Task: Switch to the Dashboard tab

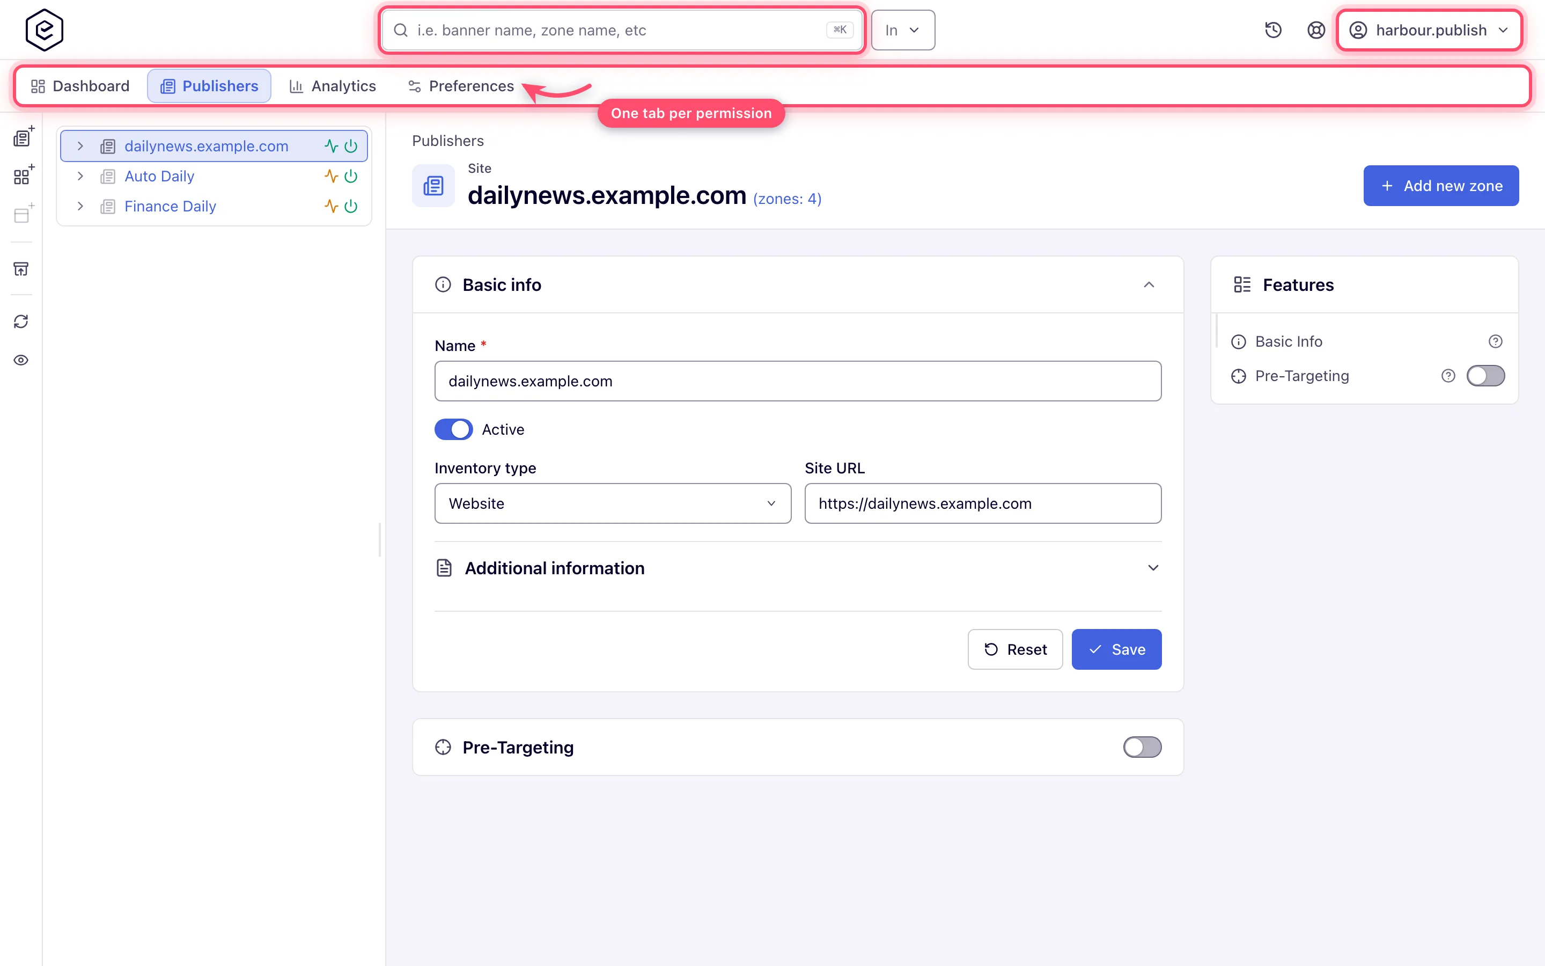Action: click(x=80, y=86)
